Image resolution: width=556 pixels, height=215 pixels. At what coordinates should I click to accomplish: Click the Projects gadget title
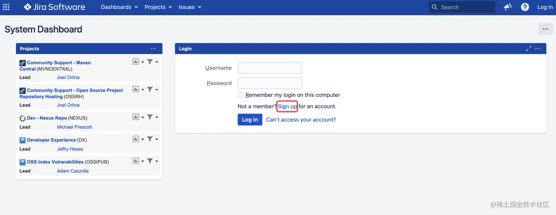[29, 49]
